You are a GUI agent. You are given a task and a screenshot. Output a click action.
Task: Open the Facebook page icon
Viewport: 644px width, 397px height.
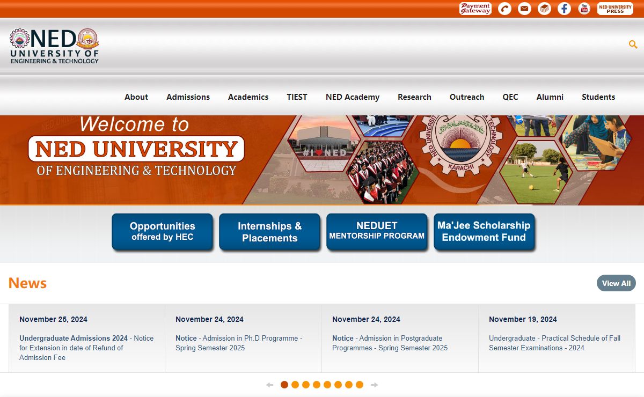564,9
